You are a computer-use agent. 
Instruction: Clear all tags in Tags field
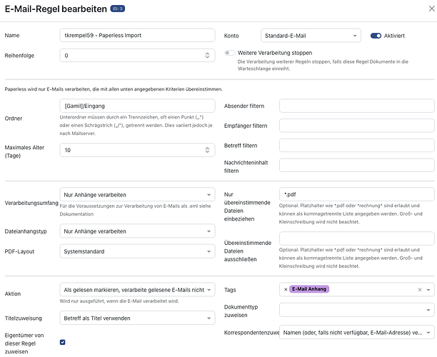point(420,290)
